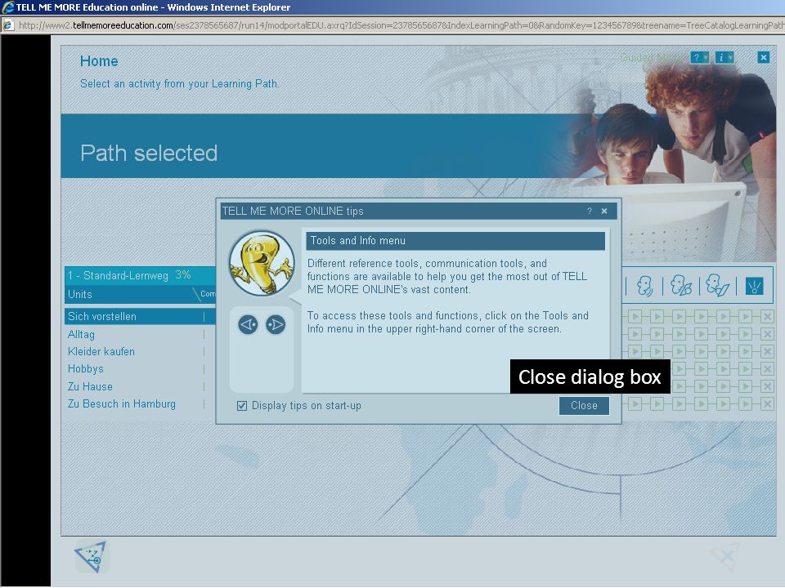Select the head with pencil activity icon

pos(681,286)
